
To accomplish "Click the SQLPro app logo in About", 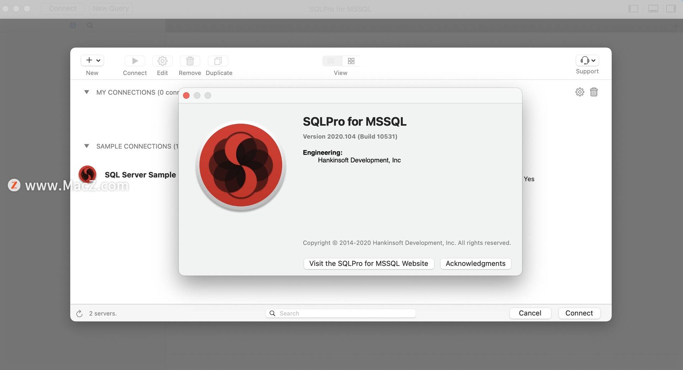I will (x=241, y=165).
